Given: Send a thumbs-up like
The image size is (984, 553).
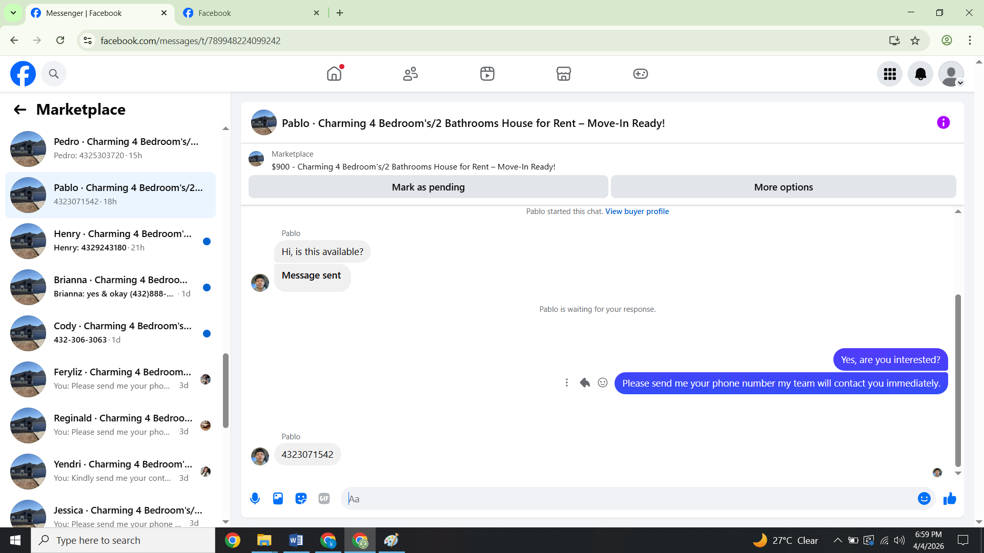Looking at the screenshot, I should pyautogui.click(x=950, y=499).
